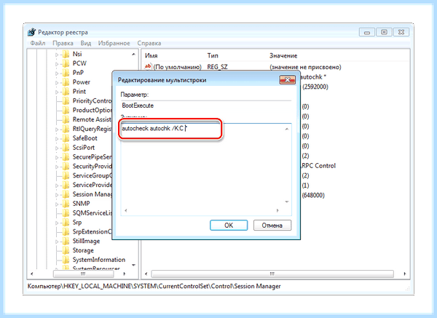
Task: Select the SecurePipeServers tree item
Action: (x=92, y=157)
